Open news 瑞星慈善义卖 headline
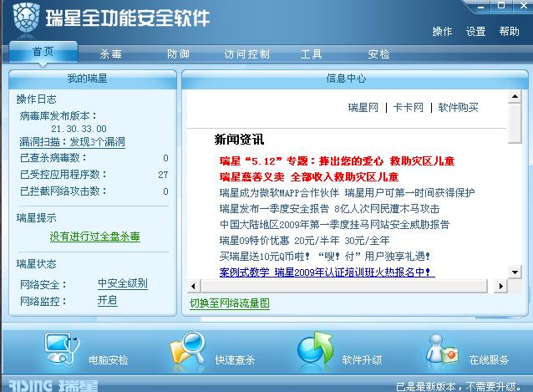533x392 pixels. (x=309, y=177)
